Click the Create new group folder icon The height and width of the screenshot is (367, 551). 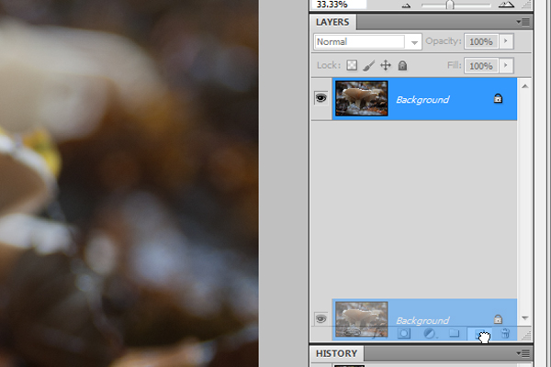(x=454, y=333)
